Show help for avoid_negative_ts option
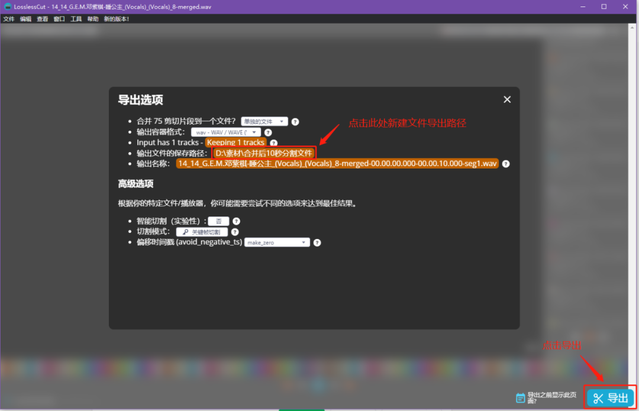 click(x=317, y=243)
